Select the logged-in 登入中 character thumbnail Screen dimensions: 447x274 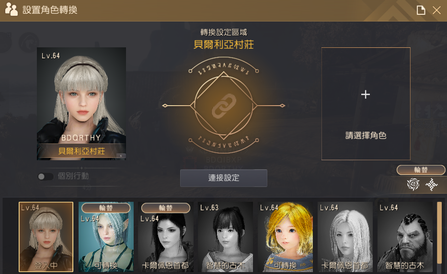[46, 237]
